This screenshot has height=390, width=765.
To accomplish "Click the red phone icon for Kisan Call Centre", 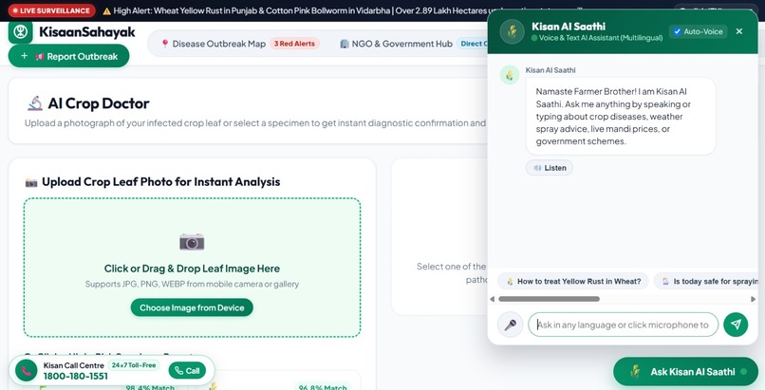I will click(27, 371).
